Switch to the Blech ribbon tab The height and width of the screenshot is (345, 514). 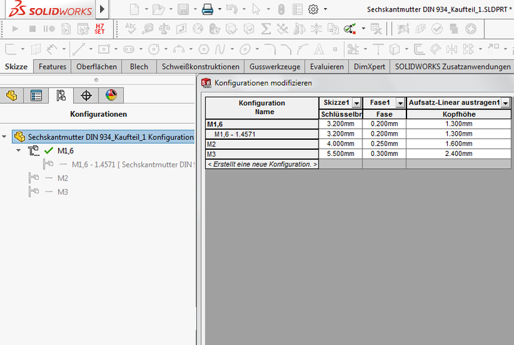139,67
